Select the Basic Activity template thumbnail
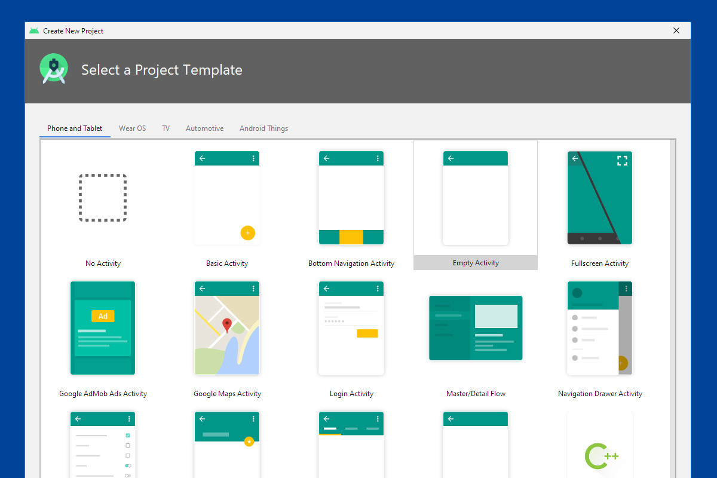The image size is (717, 478). 227,198
